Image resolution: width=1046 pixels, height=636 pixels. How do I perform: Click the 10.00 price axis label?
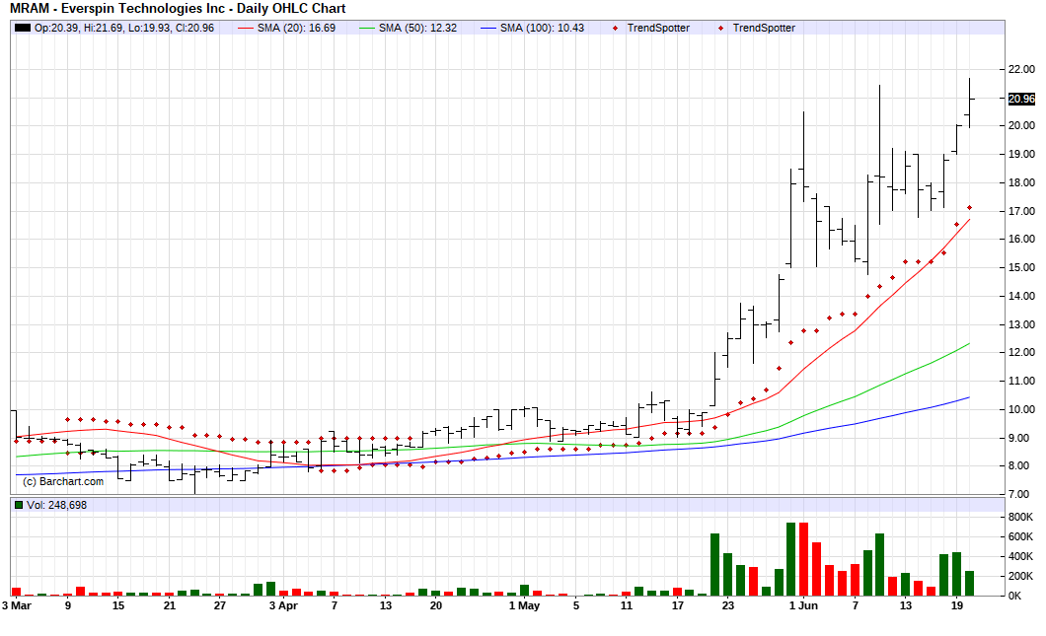(x=1021, y=409)
